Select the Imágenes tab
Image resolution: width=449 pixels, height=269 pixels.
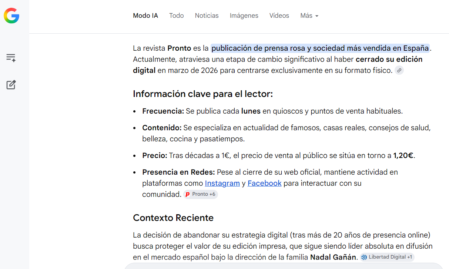coord(244,16)
